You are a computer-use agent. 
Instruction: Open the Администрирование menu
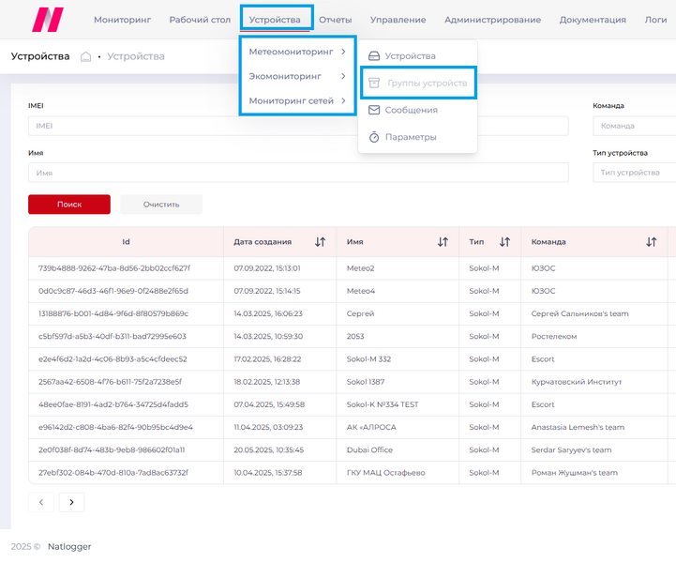(x=493, y=20)
